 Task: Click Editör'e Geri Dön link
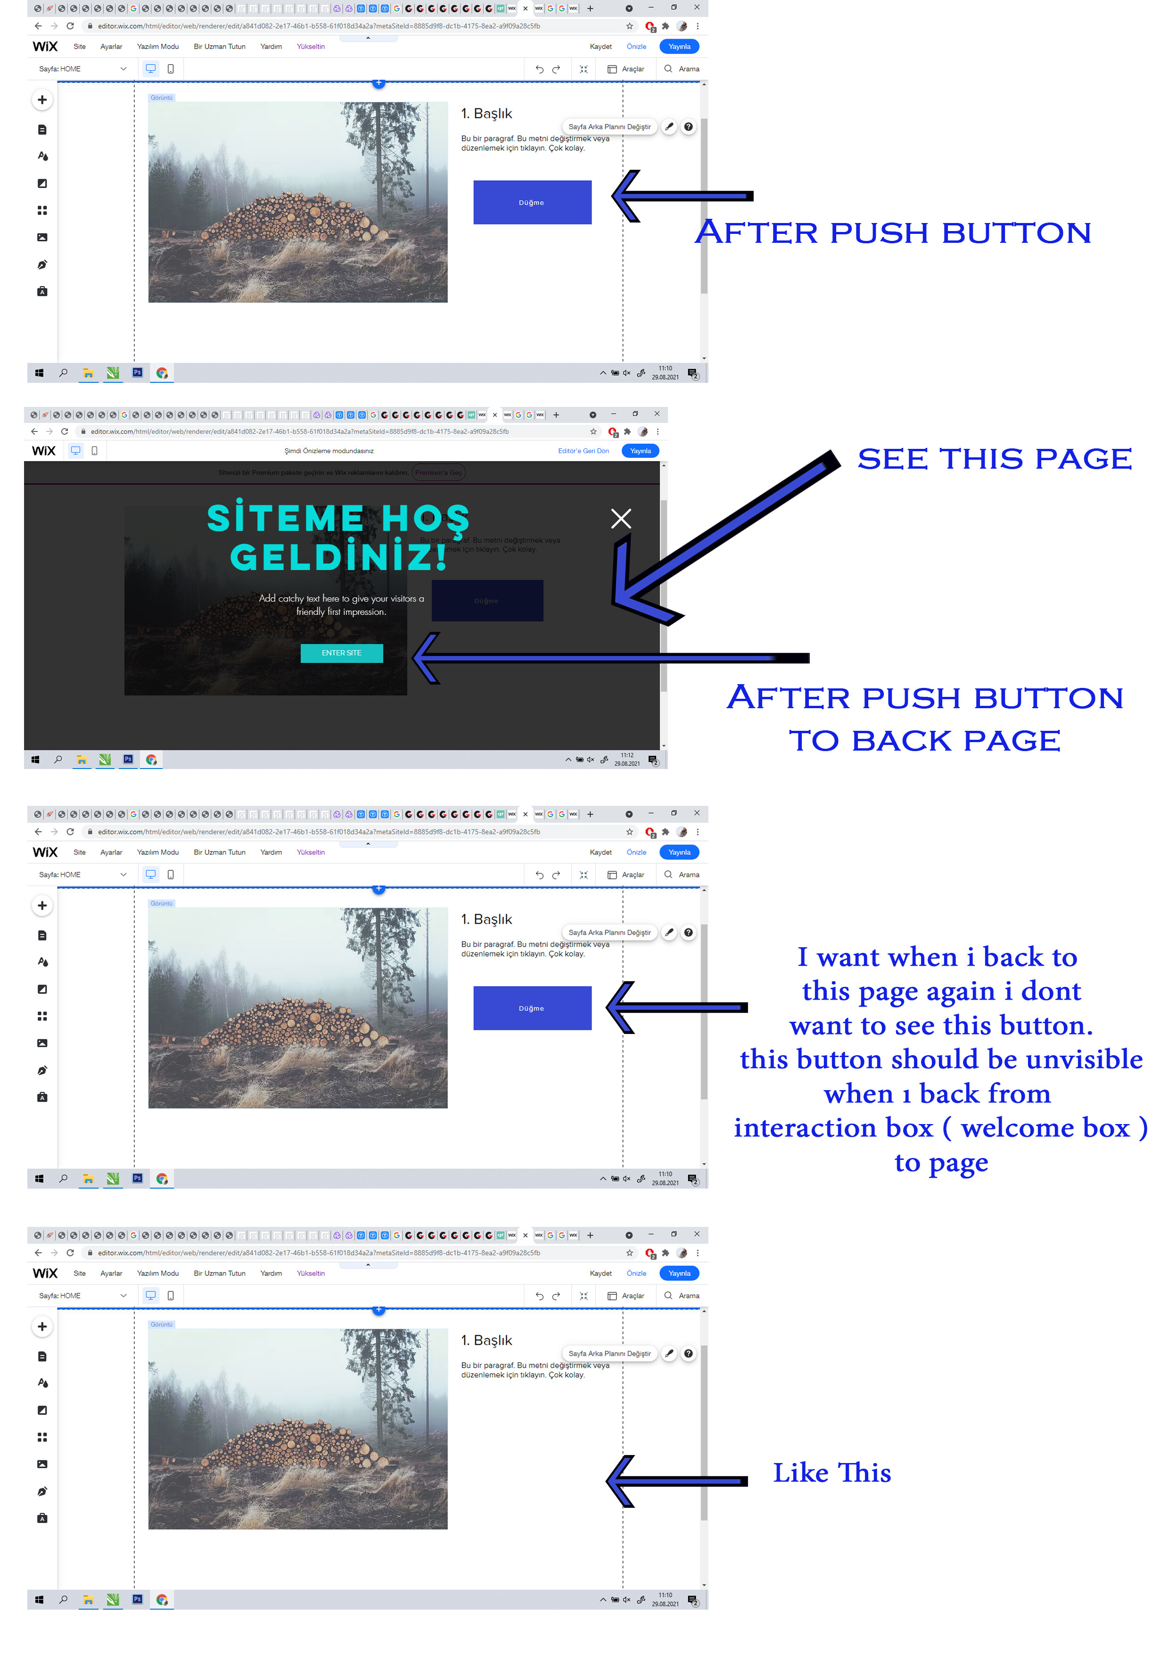pyautogui.click(x=583, y=451)
